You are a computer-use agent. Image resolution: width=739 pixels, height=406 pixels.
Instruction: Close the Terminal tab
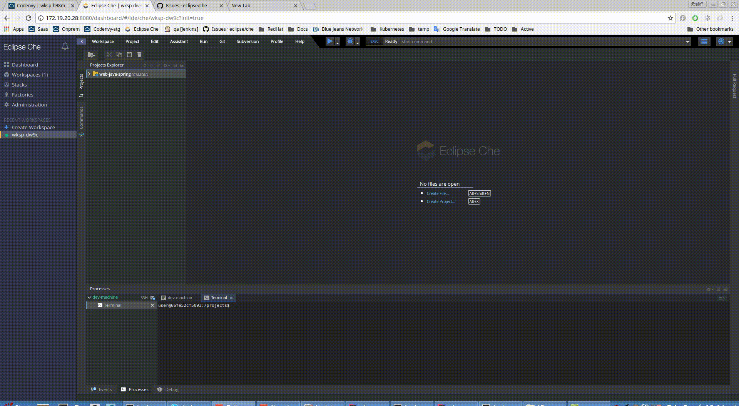(231, 298)
